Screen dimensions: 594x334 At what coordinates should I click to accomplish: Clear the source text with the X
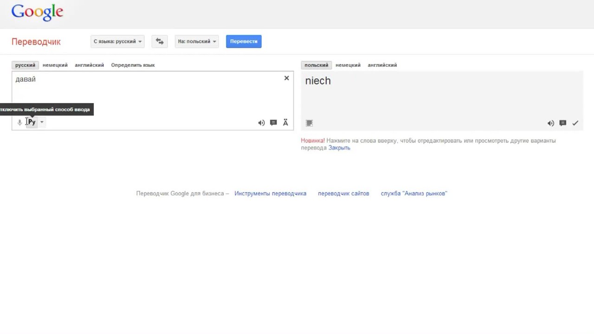pyautogui.click(x=286, y=78)
